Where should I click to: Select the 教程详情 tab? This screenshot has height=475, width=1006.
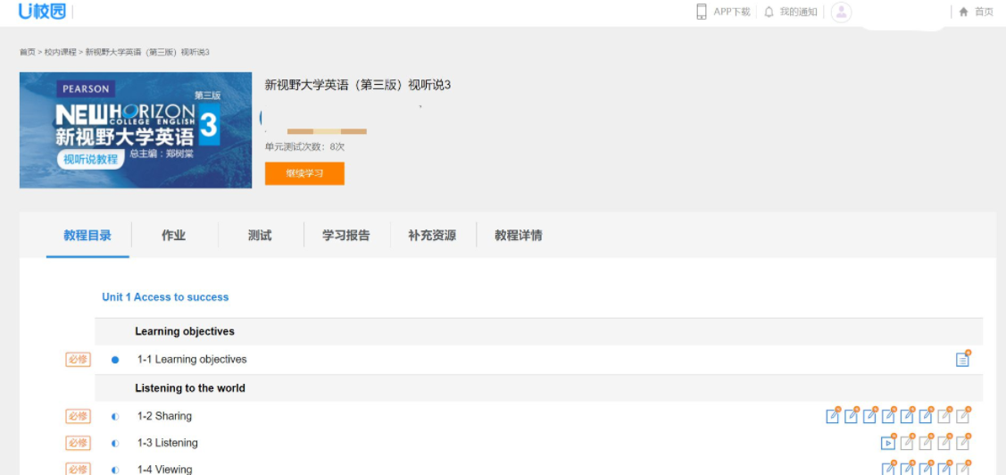coord(519,236)
